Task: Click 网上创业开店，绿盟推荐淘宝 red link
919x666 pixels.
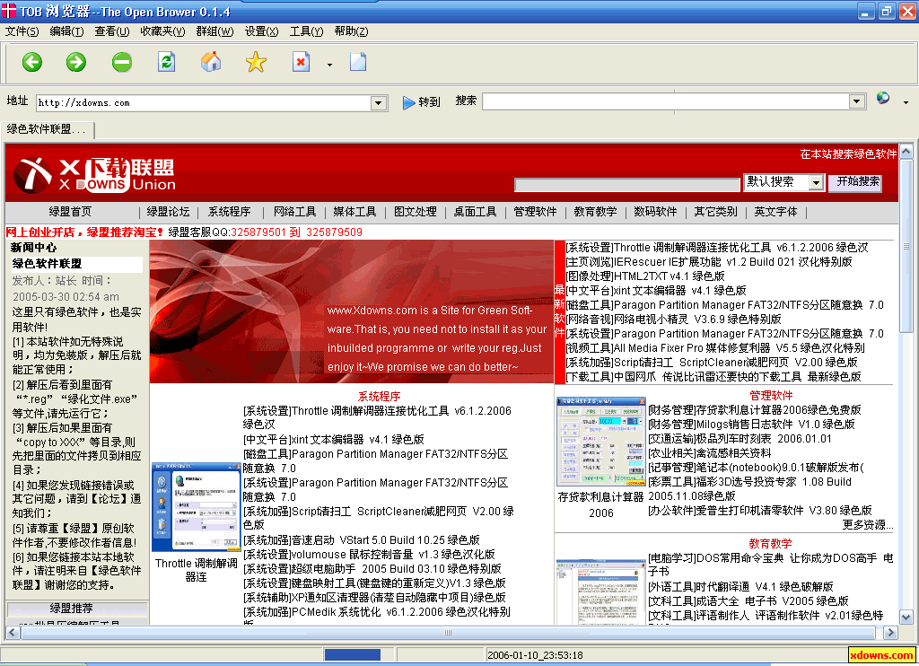Action: (84, 232)
